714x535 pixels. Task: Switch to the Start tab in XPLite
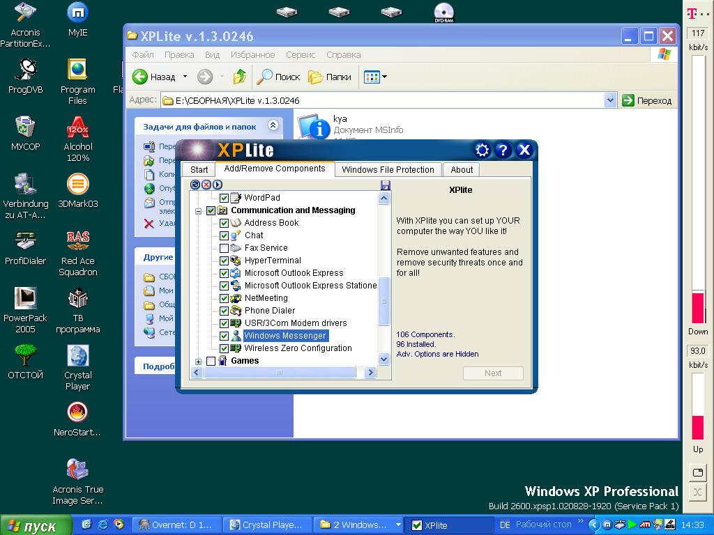199,170
